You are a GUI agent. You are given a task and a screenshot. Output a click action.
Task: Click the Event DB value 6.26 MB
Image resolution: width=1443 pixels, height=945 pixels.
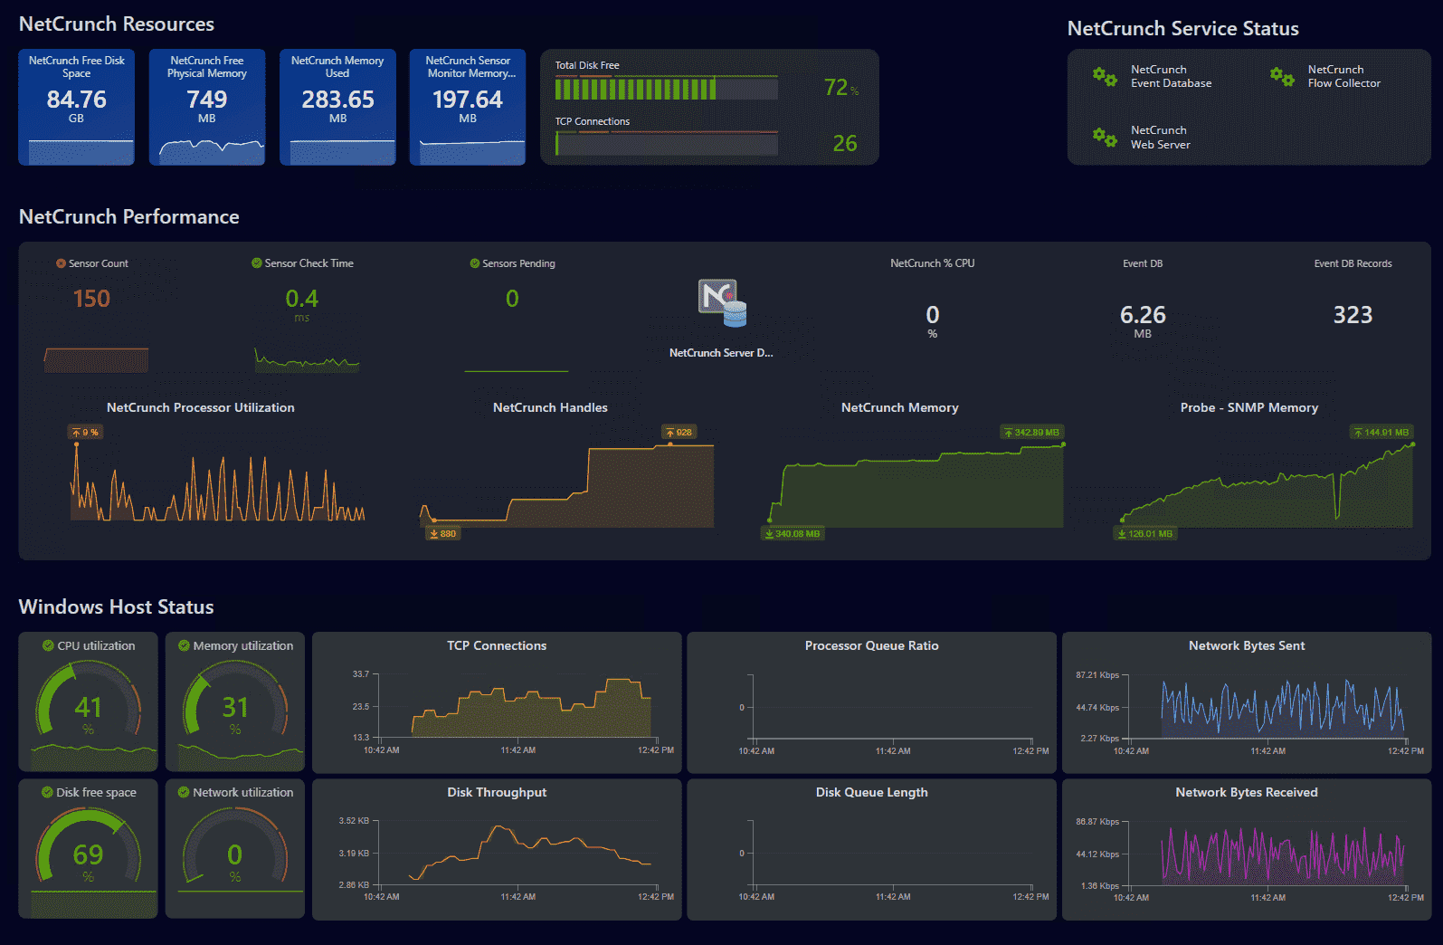[1143, 320]
